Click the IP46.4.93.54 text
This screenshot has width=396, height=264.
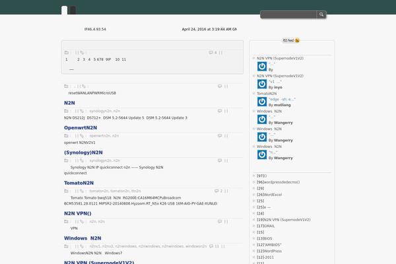[95, 29]
